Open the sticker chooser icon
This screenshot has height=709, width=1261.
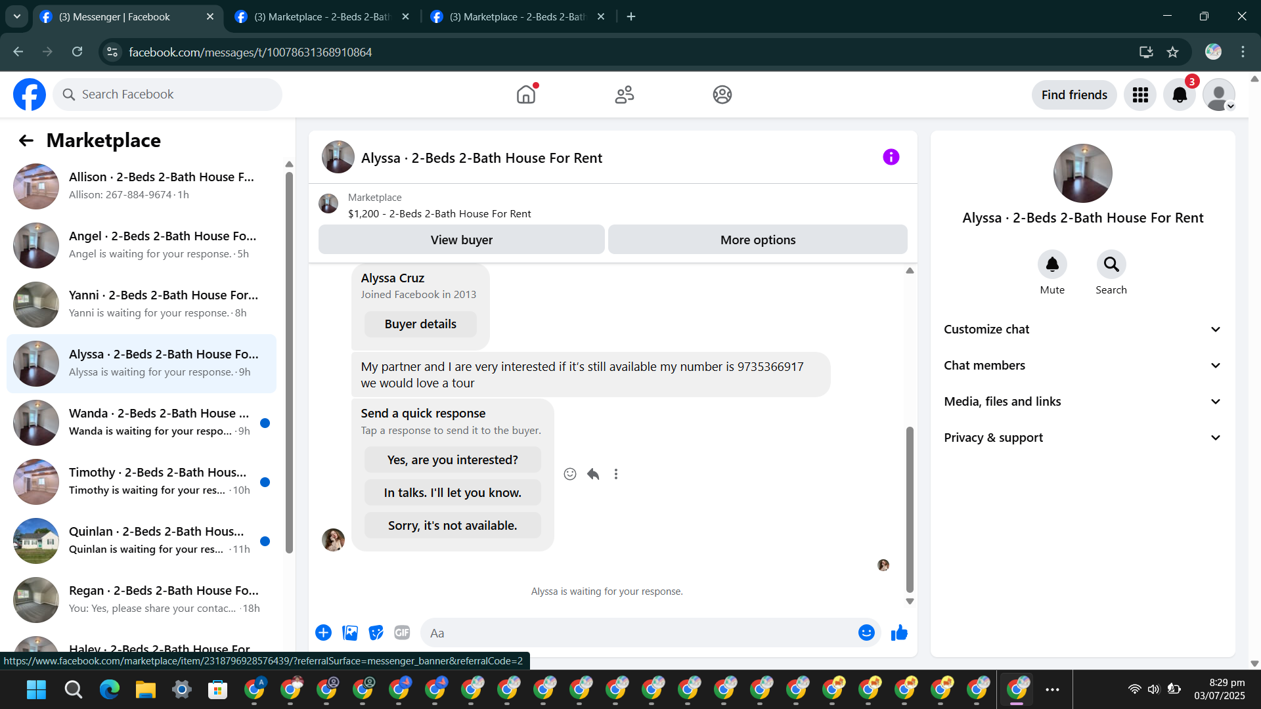[376, 633]
